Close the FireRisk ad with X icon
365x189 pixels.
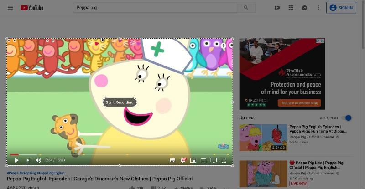tap(323, 41)
